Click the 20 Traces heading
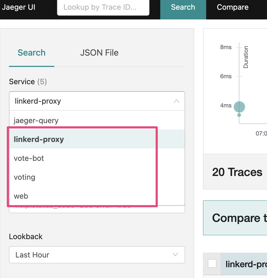The width and height of the screenshot is (267, 278). point(237,172)
